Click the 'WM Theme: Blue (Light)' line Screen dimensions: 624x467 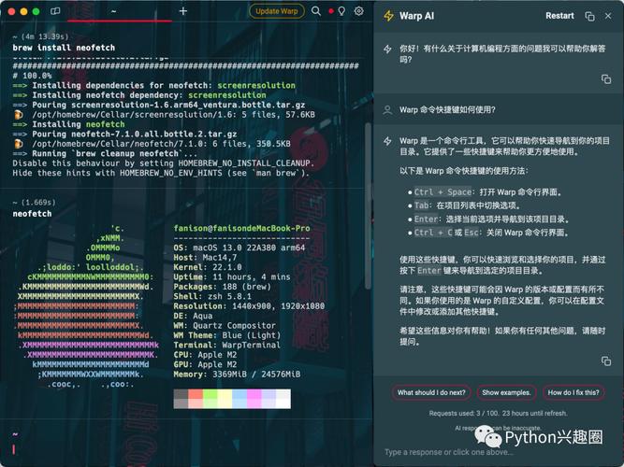(227, 335)
